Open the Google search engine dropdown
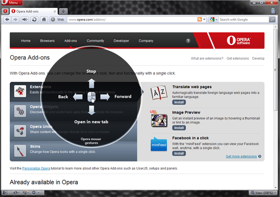Image resolution: width=280 pixels, height=197 pixels. [x=214, y=20]
